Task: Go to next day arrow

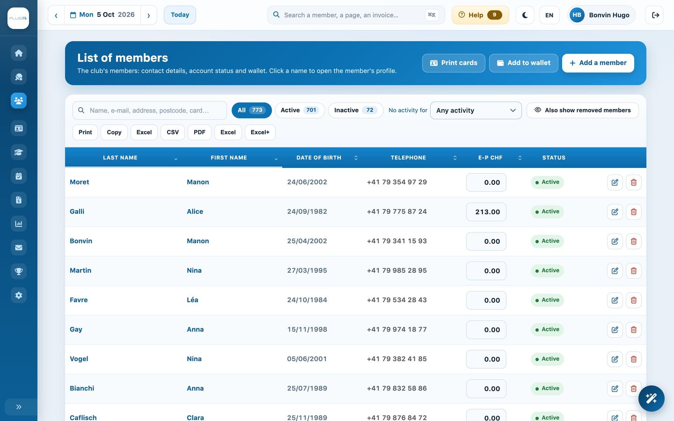Action: pyautogui.click(x=149, y=15)
